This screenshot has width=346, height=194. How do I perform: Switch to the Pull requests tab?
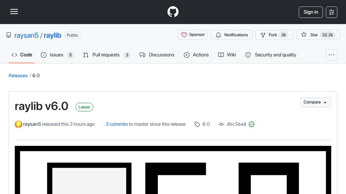[x=107, y=55]
